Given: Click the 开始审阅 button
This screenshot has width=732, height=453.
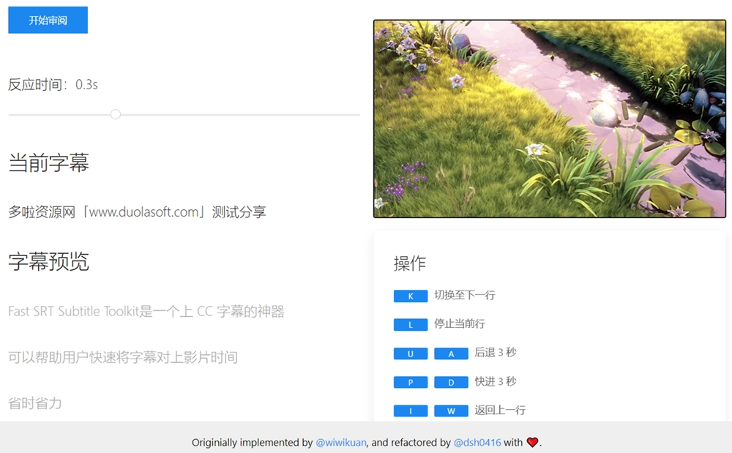Looking at the screenshot, I should pyautogui.click(x=48, y=20).
